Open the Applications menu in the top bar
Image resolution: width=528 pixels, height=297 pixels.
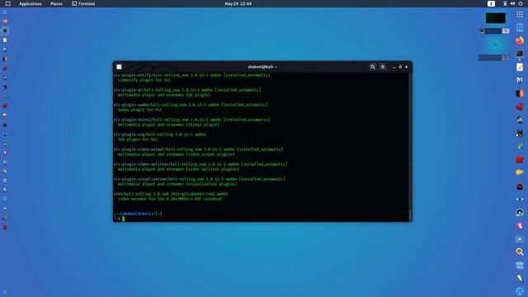click(x=31, y=3)
